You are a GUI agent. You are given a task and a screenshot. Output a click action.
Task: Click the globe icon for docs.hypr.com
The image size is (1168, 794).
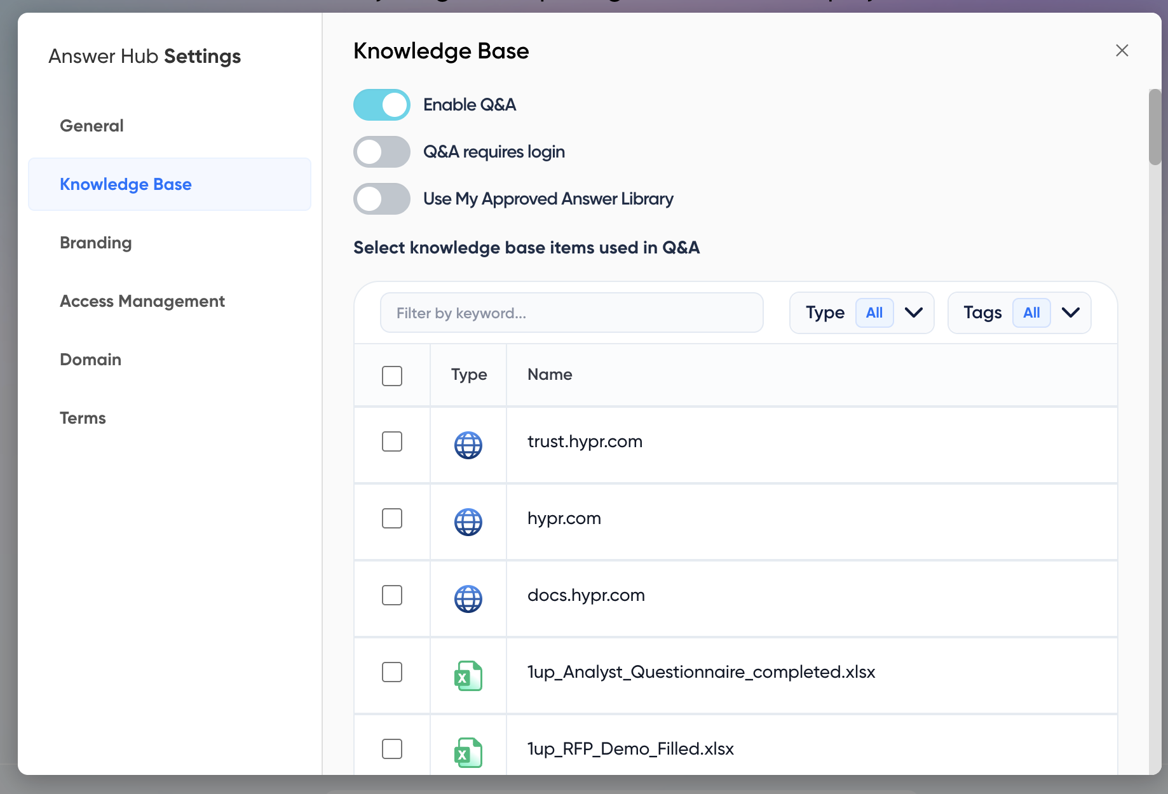[468, 598]
